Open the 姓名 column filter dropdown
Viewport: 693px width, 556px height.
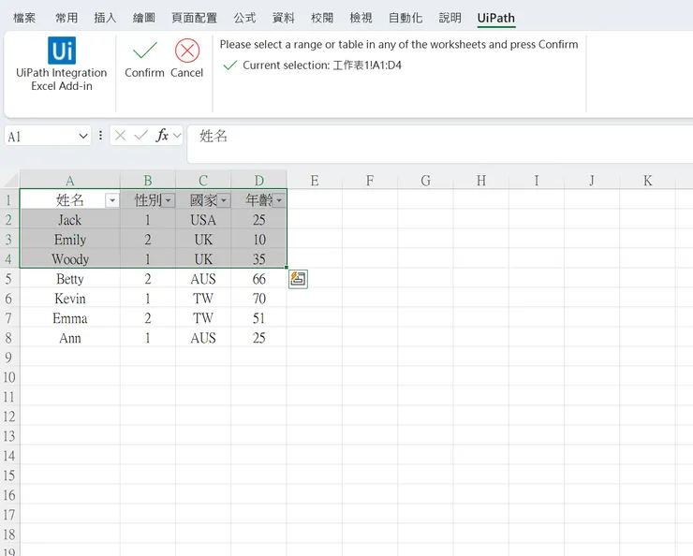(112, 201)
